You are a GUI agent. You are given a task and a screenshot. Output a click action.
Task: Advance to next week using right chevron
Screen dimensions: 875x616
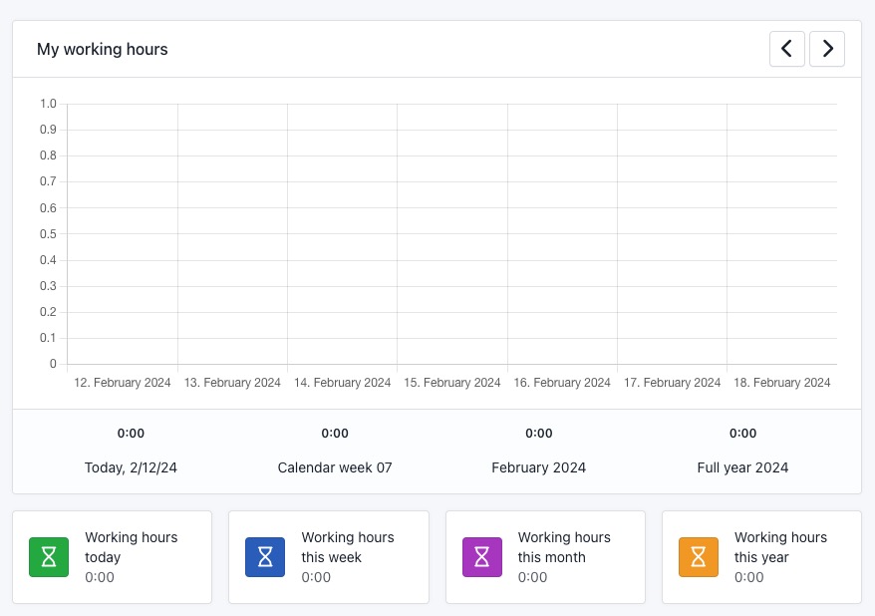[826, 49]
